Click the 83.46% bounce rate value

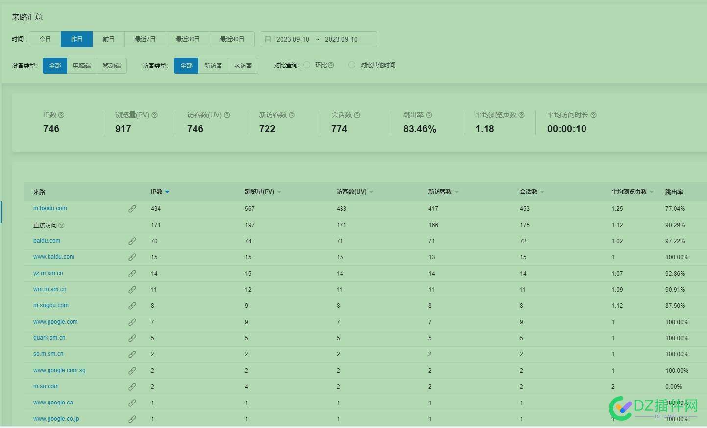coord(419,129)
